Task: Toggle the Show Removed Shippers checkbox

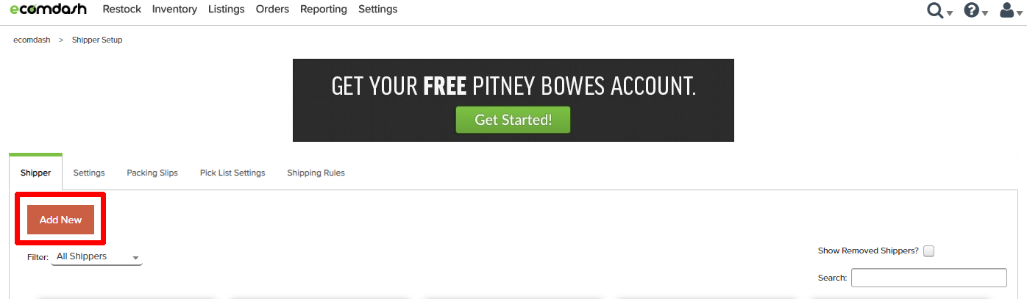Action: [x=928, y=251]
